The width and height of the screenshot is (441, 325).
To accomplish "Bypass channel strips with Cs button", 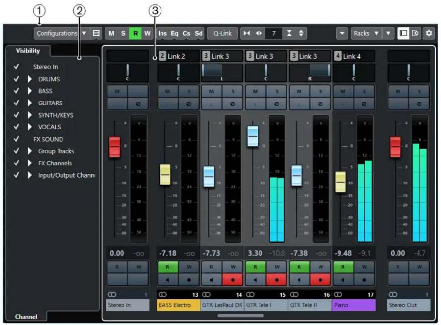I will point(186,34).
